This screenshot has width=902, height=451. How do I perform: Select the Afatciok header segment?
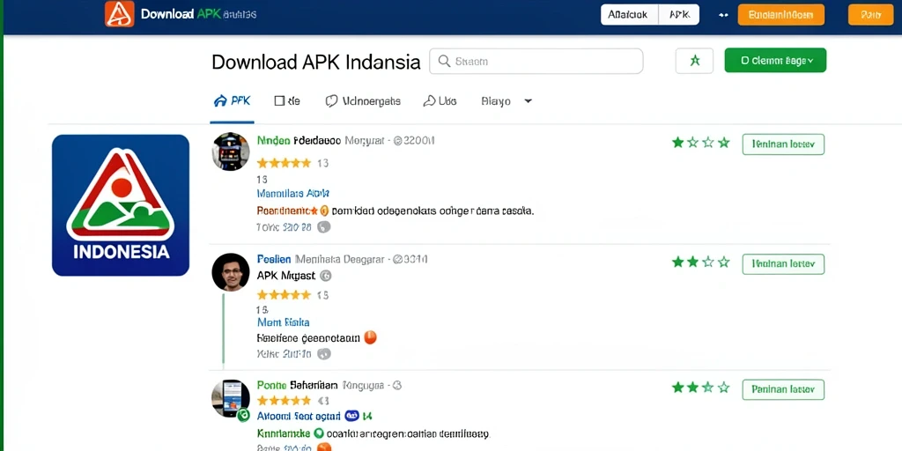pos(628,15)
